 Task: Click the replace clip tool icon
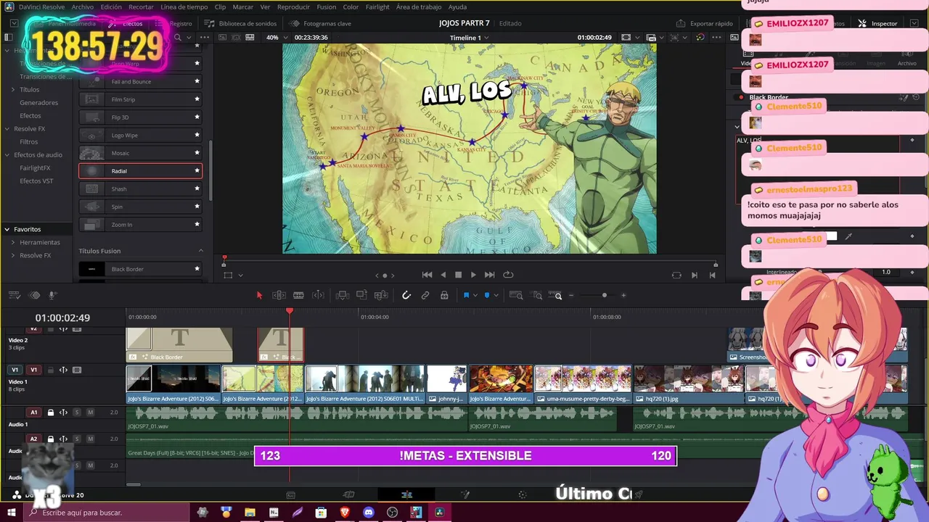coord(380,295)
